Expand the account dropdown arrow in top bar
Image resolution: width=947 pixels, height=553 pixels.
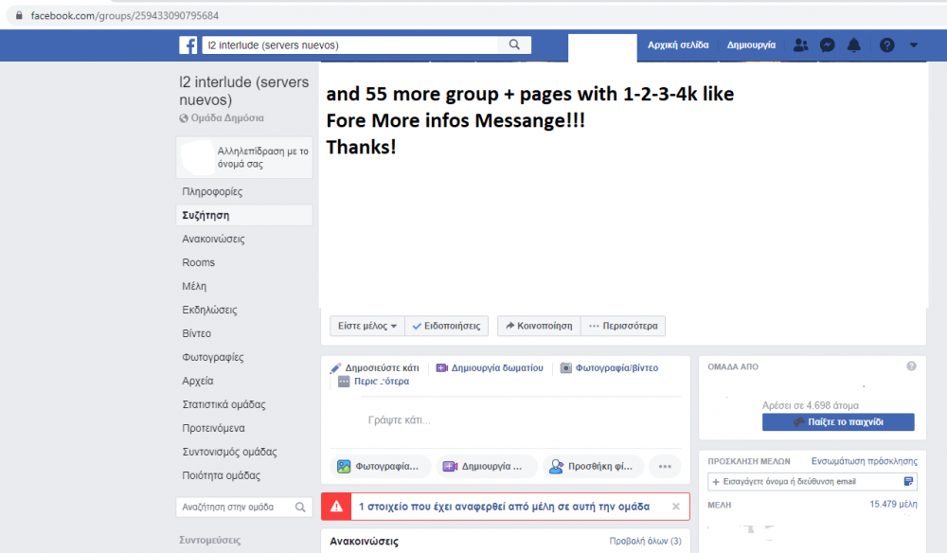(913, 45)
